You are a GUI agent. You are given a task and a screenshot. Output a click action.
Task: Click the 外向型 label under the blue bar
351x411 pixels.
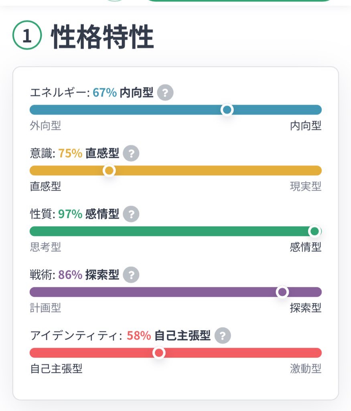(x=45, y=126)
